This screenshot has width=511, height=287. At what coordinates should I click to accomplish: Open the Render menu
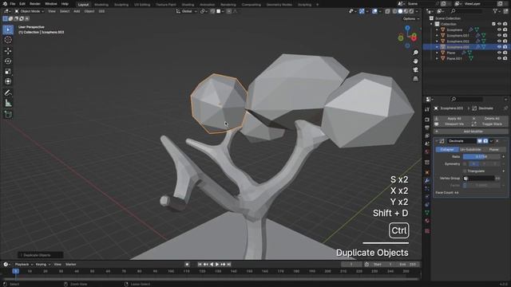pos(35,4)
